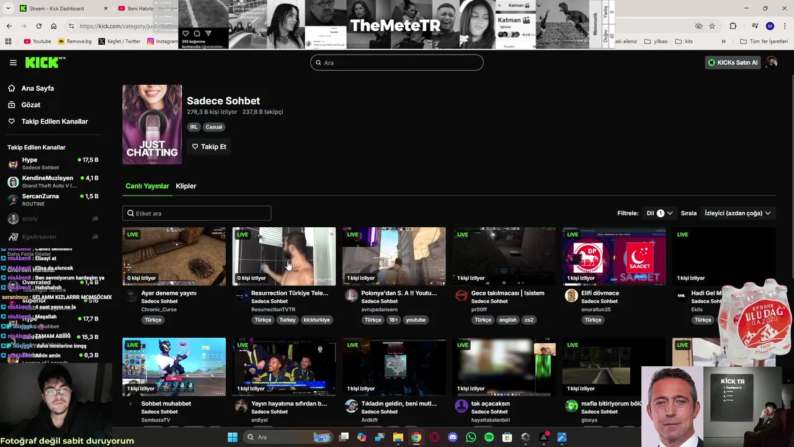Open Chronic_Curse channel name link

coord(159,309)
